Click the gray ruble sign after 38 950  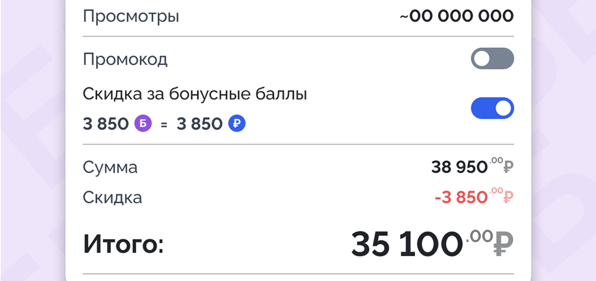coord(508,168)
